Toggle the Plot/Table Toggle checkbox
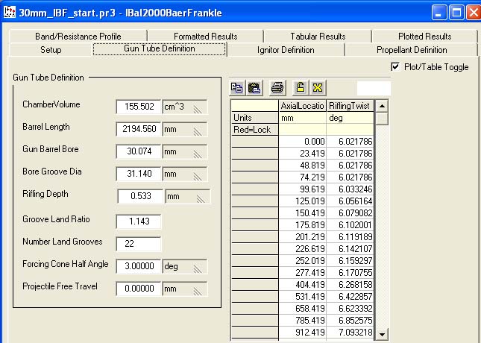 point(395,67)
